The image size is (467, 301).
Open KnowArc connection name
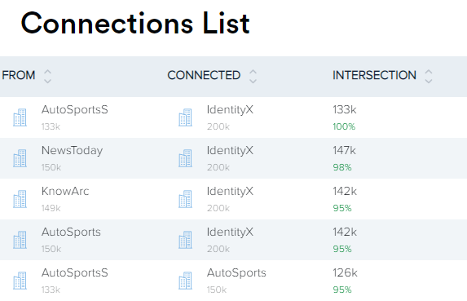coord(65,192)
